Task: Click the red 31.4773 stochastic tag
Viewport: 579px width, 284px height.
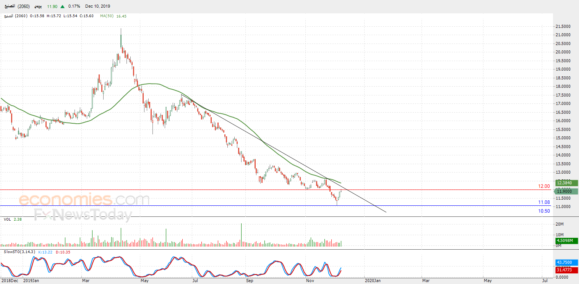Action: pos(566,270)
